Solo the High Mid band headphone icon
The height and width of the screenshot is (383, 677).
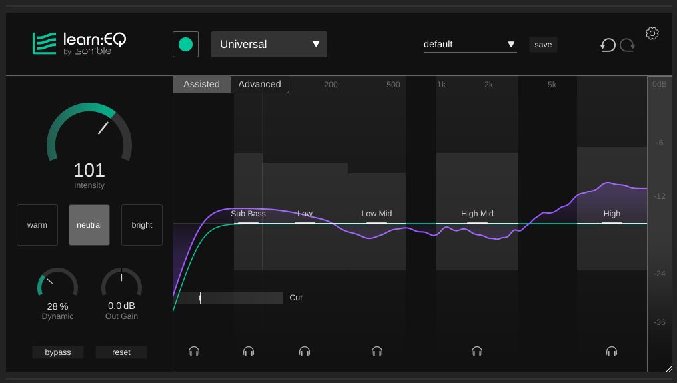pos(477,351)
